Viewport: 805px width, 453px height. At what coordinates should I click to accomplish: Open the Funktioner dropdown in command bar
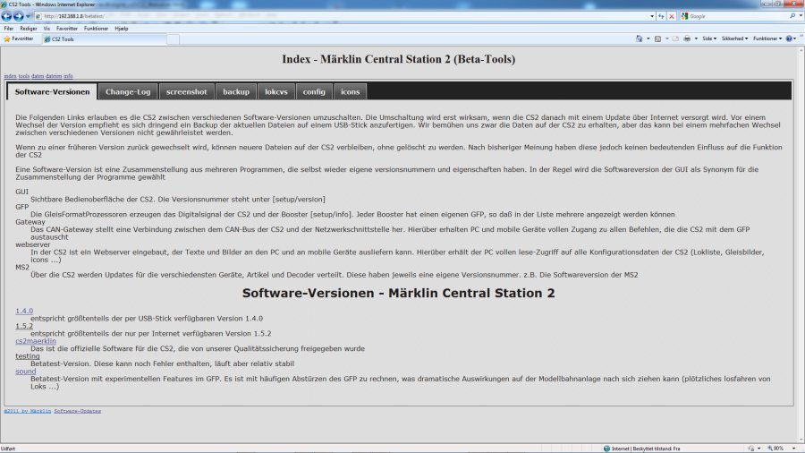[767, 38]
